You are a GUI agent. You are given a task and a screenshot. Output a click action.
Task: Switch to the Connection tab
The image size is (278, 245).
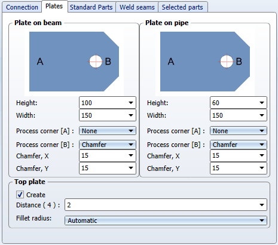(22, 7)
